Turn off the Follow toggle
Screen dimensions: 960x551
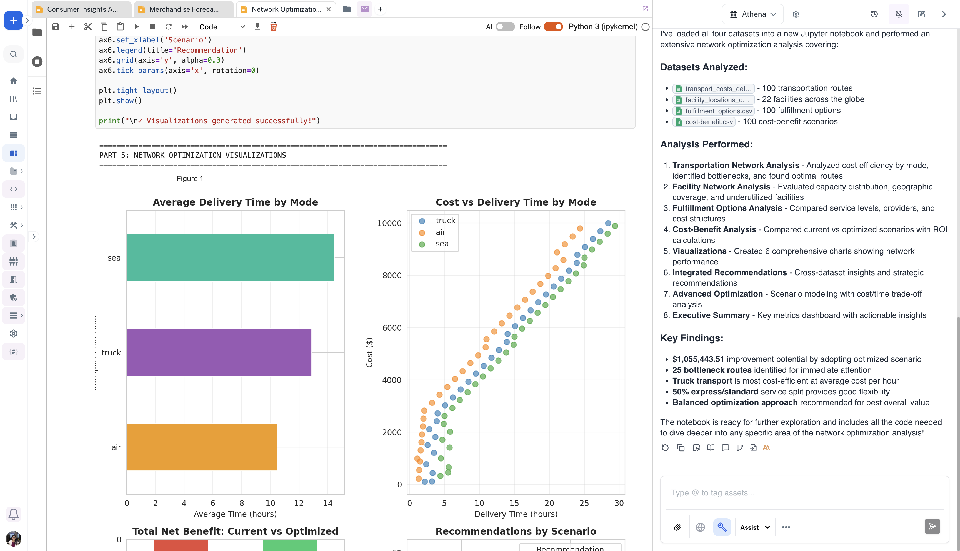click(553, 27)
